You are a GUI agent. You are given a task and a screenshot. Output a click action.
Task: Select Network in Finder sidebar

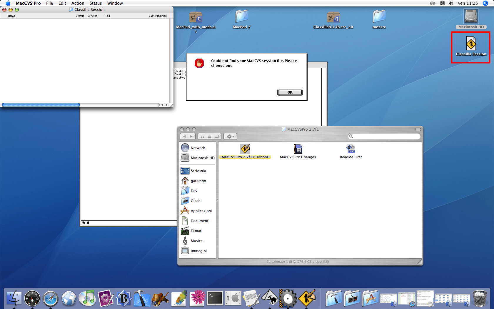click(x=198, y=148)
